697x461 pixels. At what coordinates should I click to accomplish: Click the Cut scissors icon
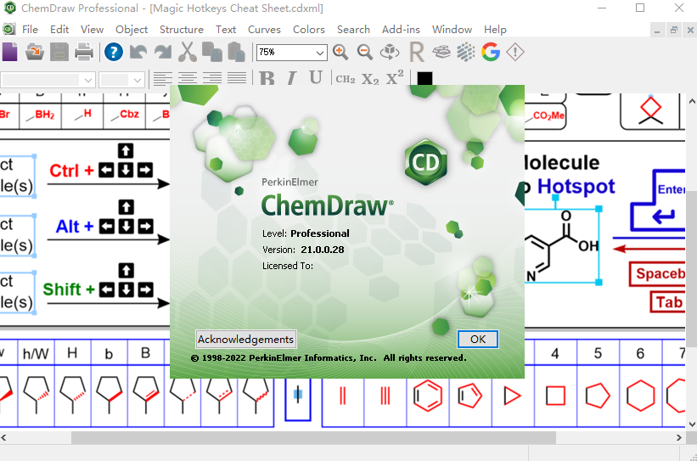pyautogui.click(x=188, y=52)
